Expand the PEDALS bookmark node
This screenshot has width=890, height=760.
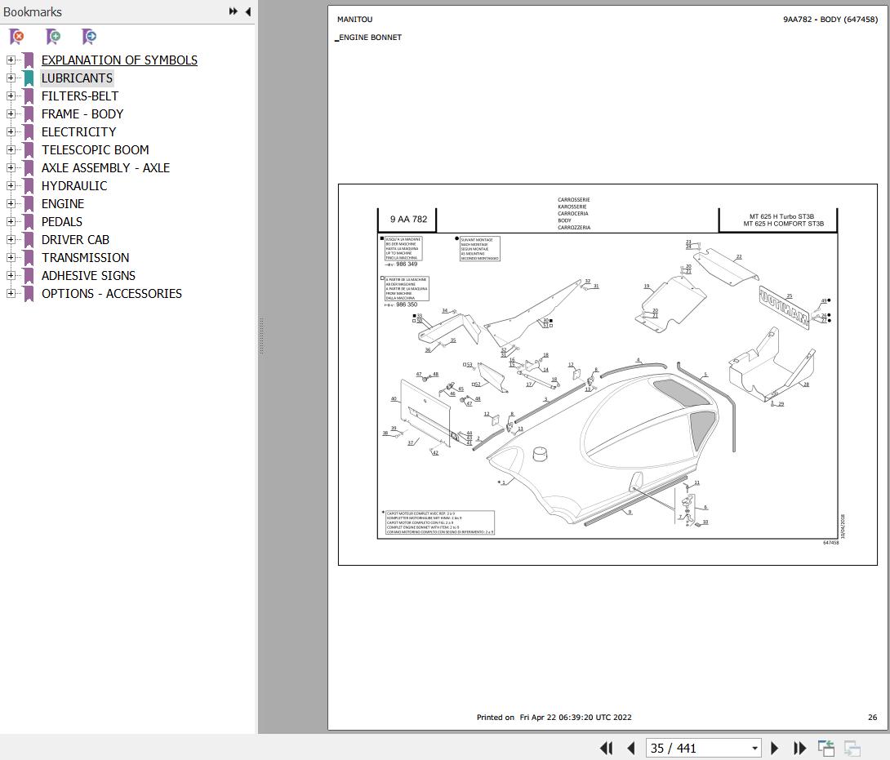click(11, 221)
